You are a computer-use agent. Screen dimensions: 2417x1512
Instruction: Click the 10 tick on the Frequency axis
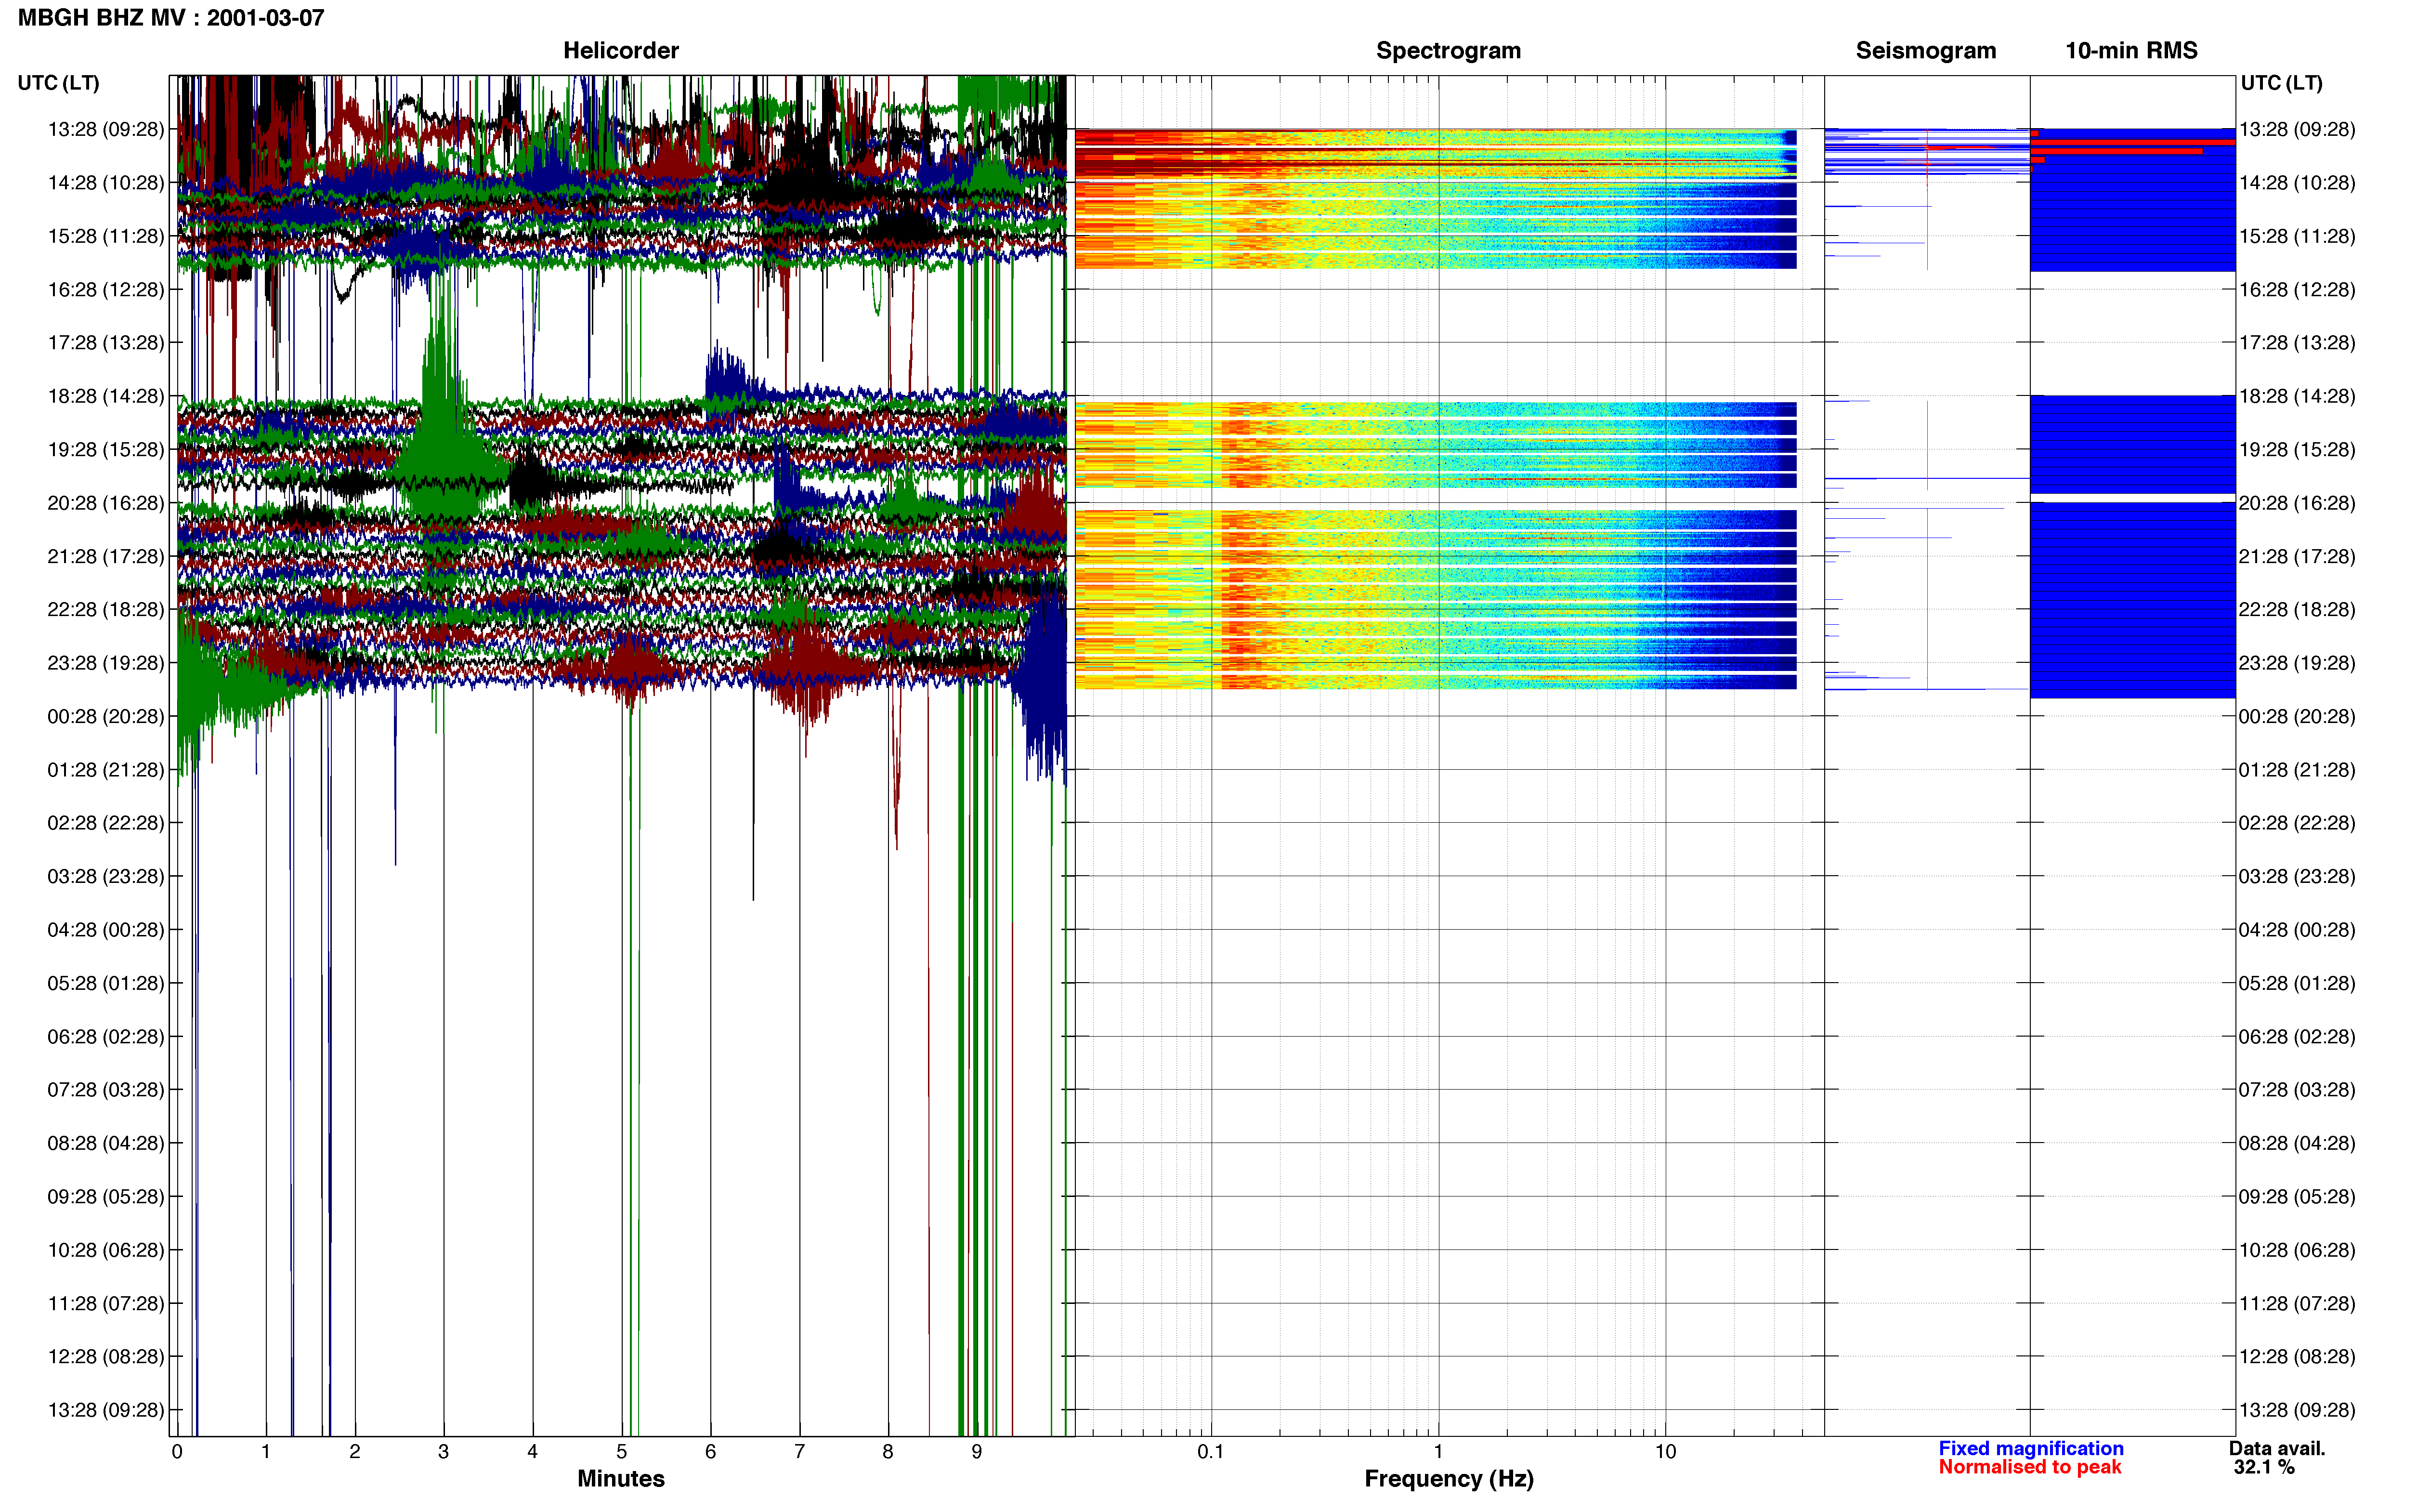click(x=1665, y=1452)
